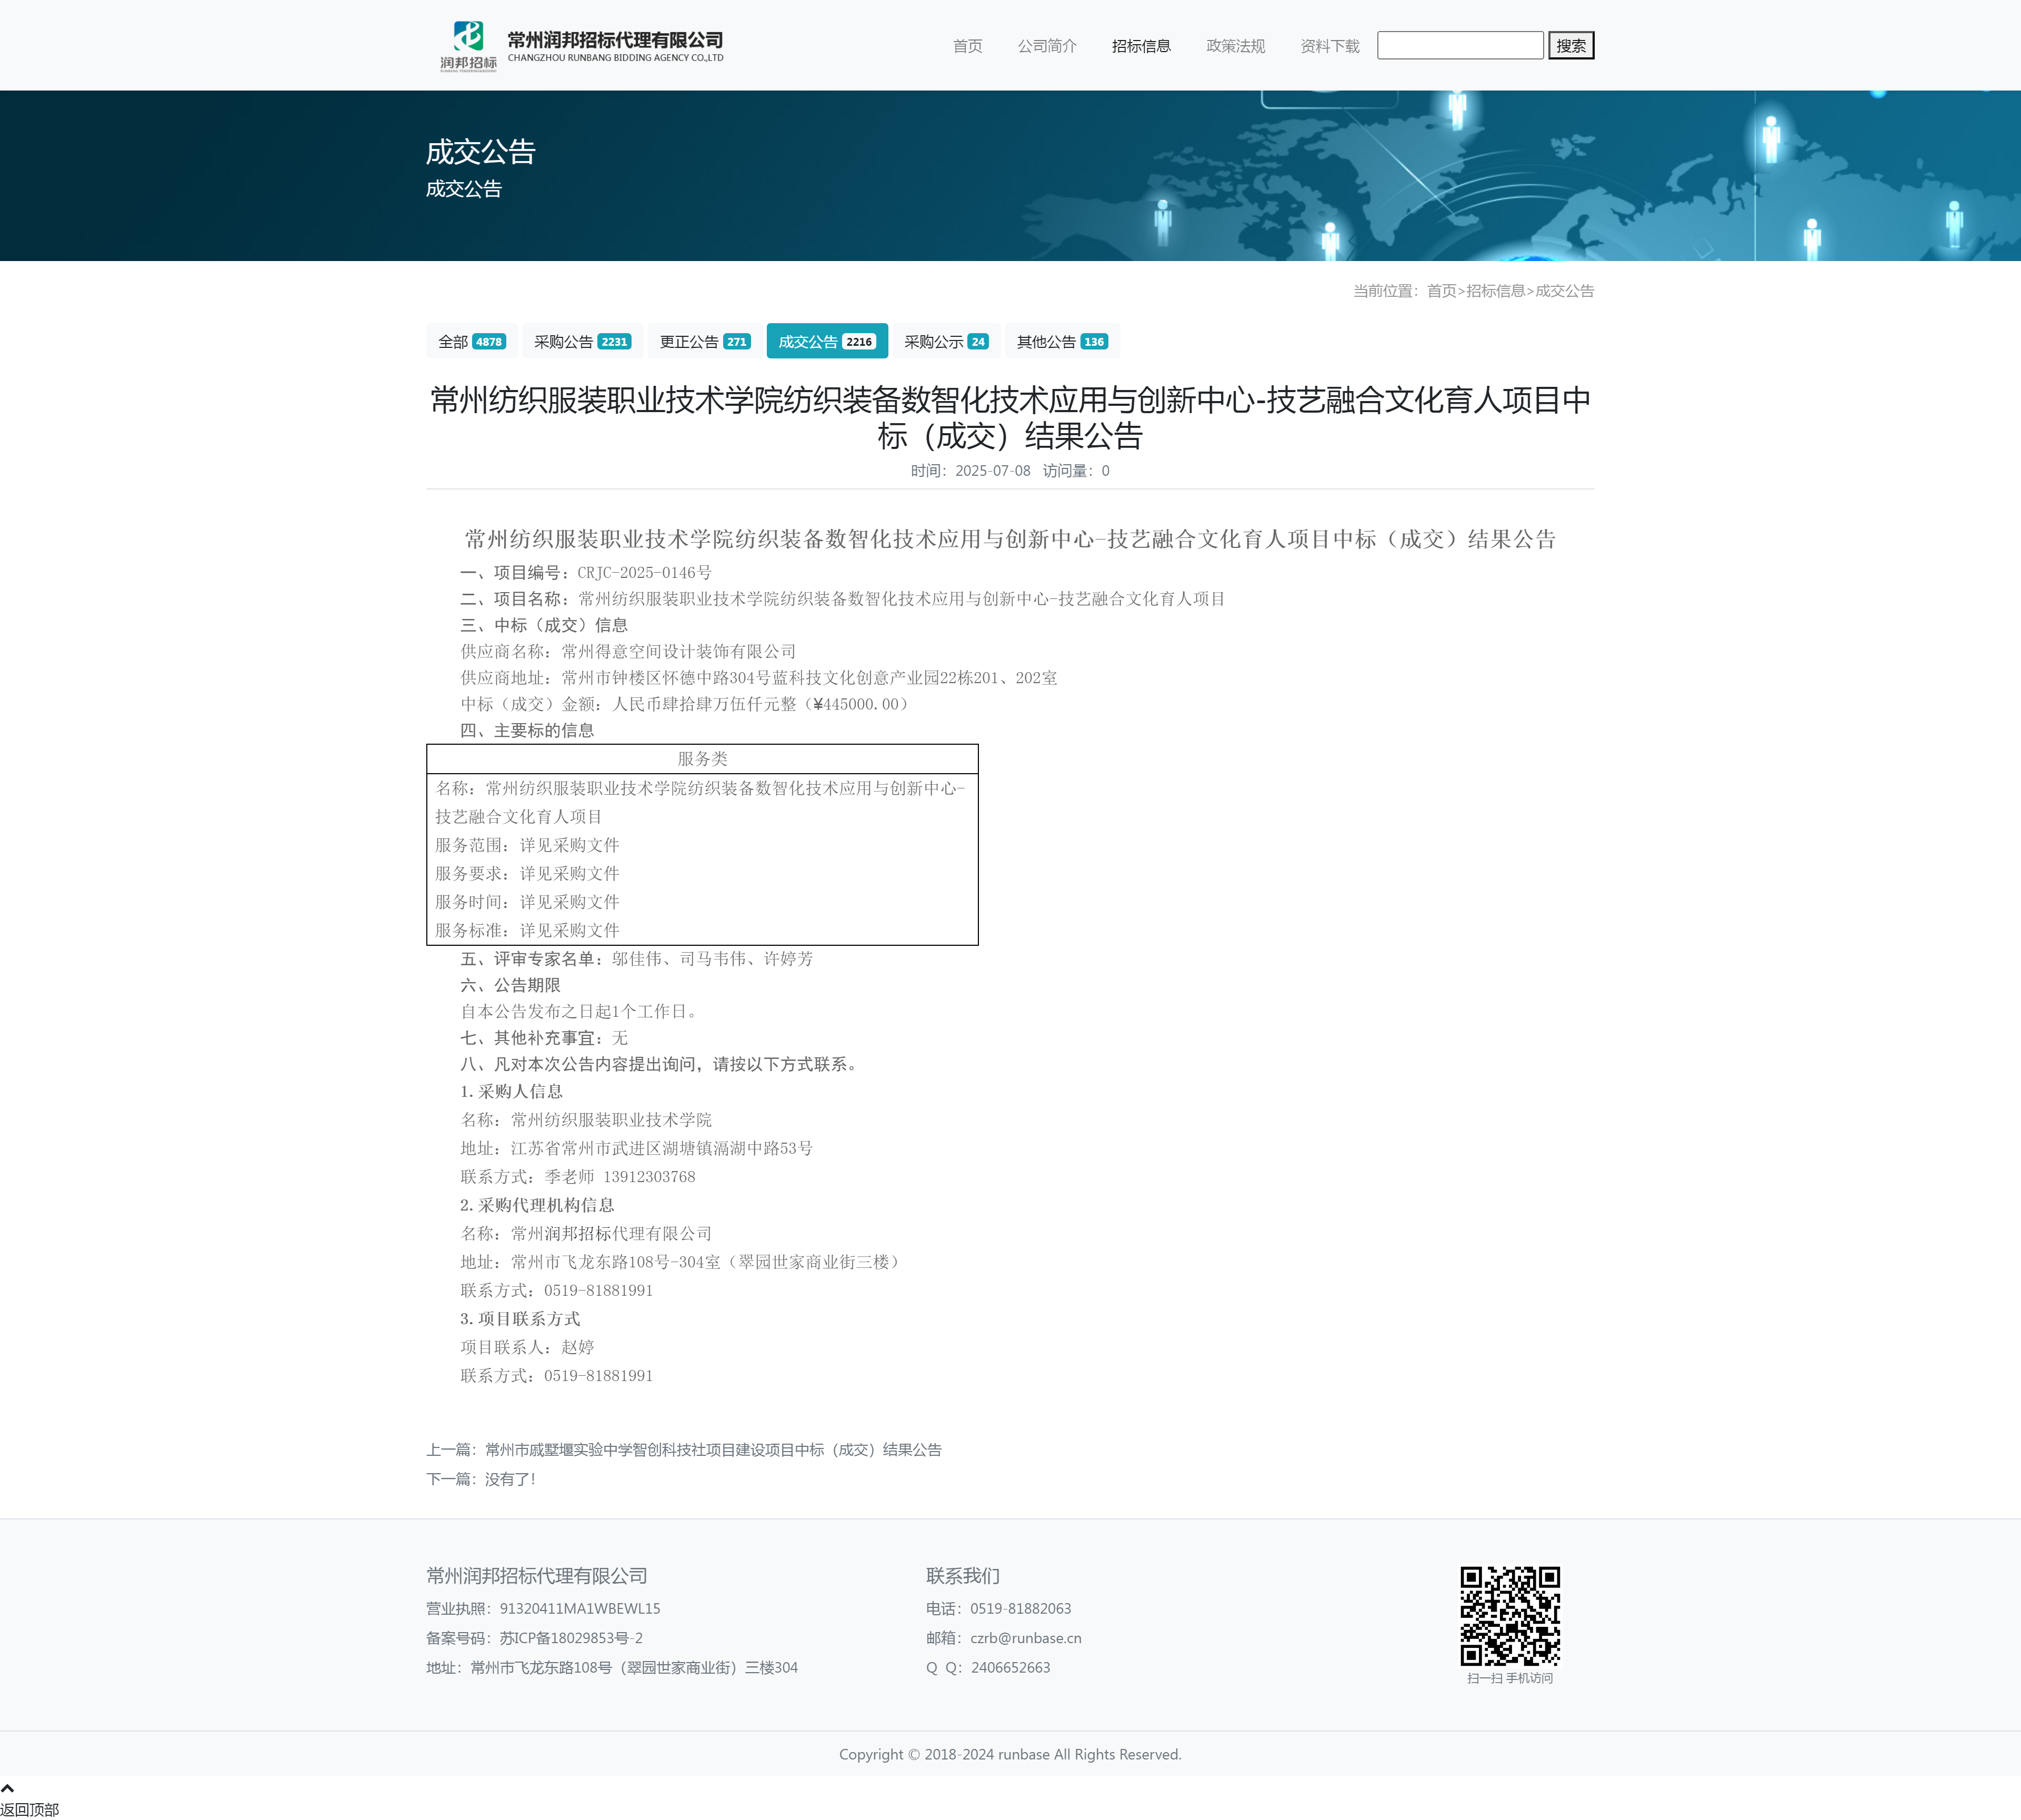This screenshot has width=2021, height=1820.
Task: Go to the 招标信息 navigation item
Action: (x=1141, y=46)
